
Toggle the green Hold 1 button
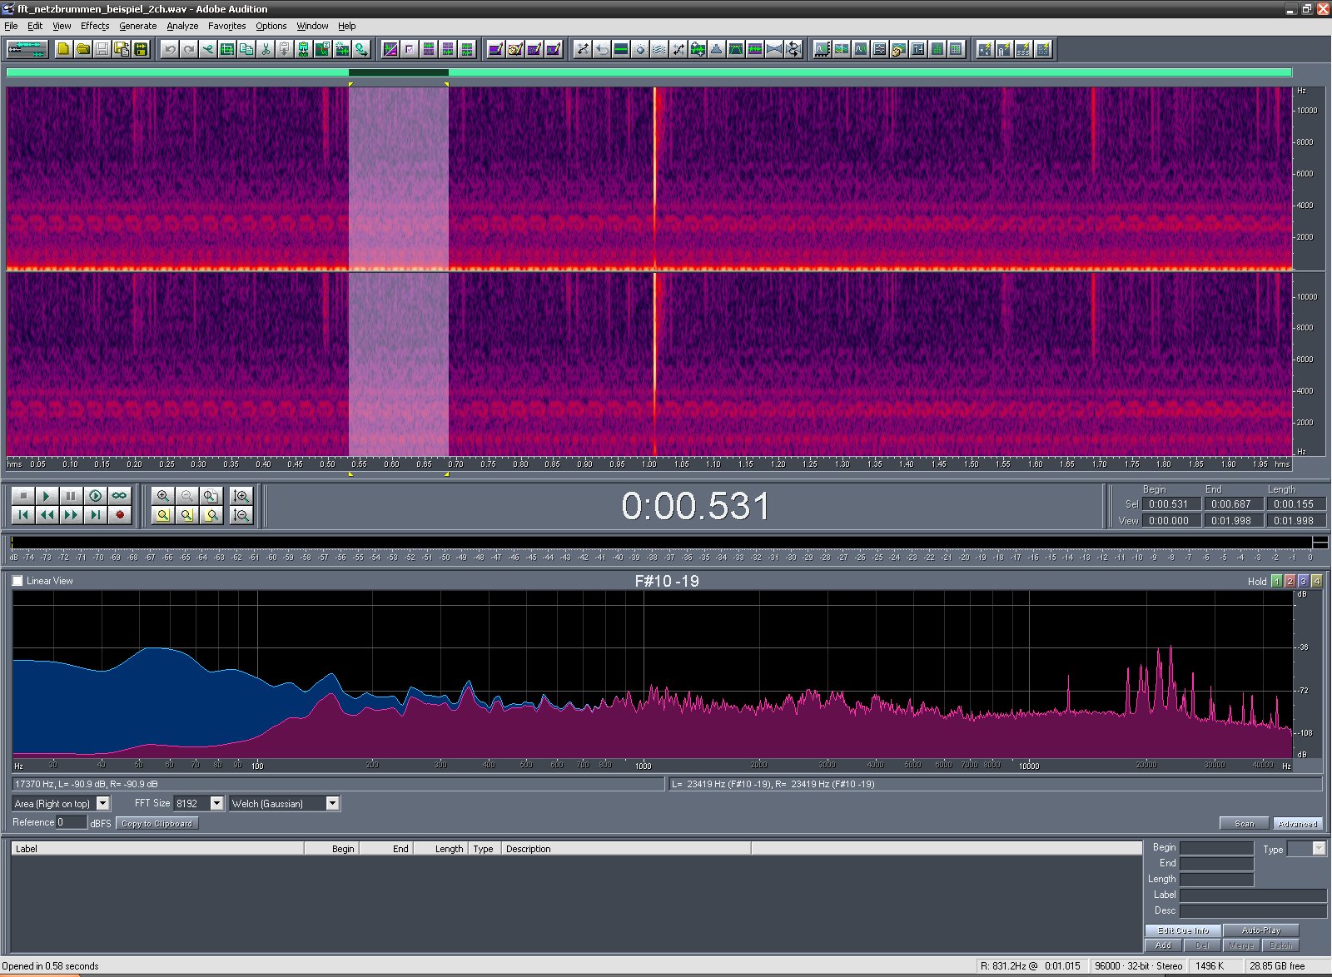[1276, 582]
